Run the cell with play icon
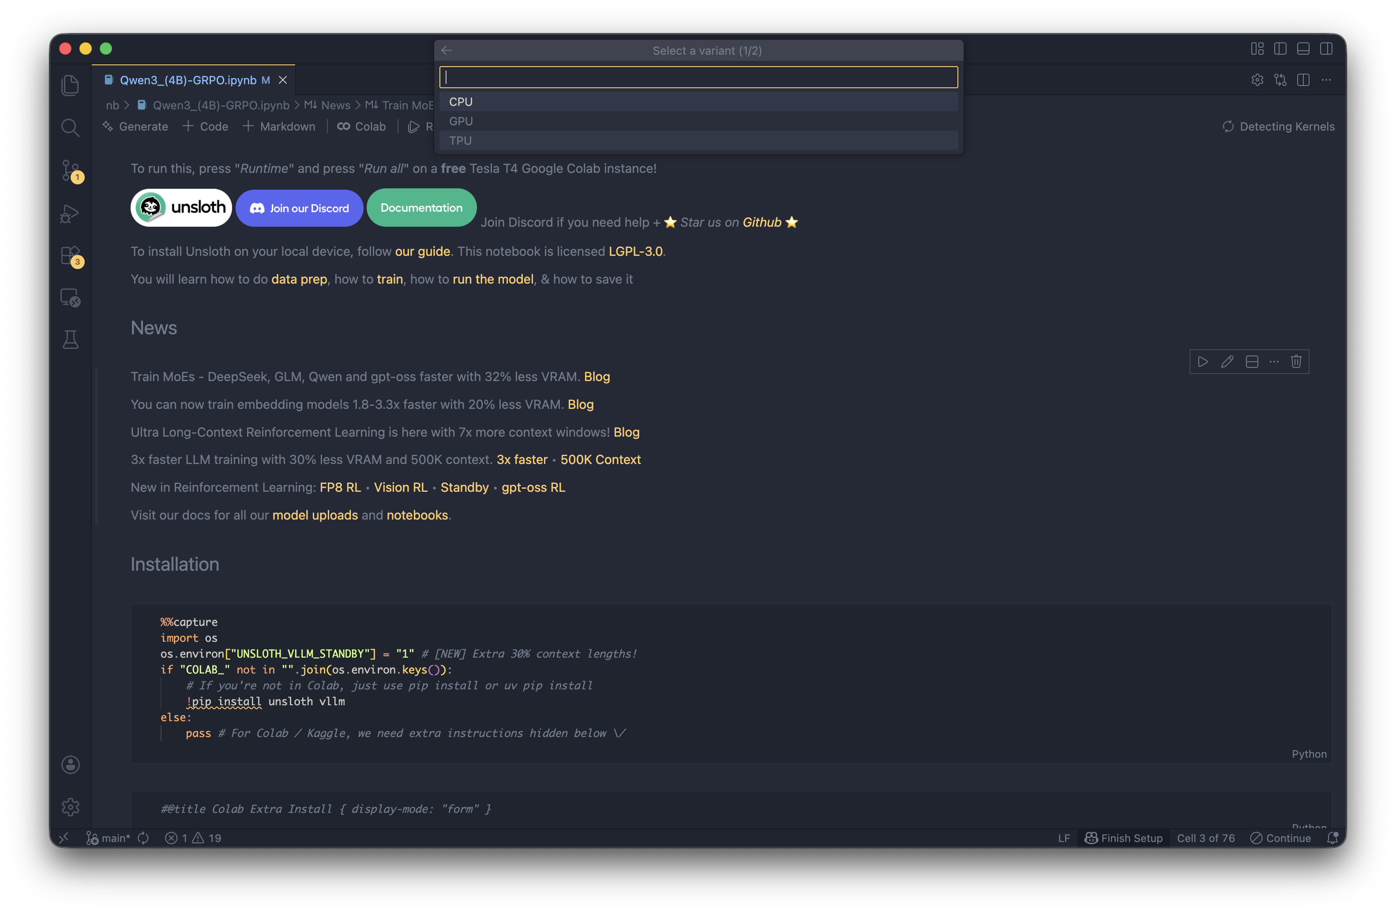 (x=1203, y=362)
